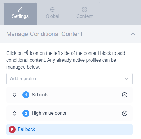Select the Settings tab
This screenshot has width=141, height=139.
coord(20,14)
